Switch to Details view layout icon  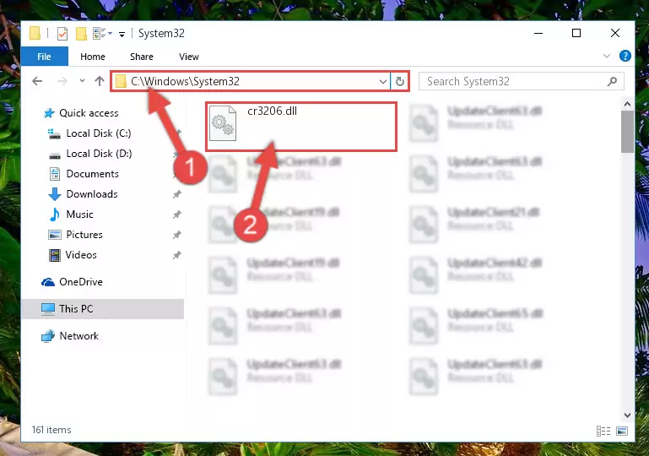603,432
